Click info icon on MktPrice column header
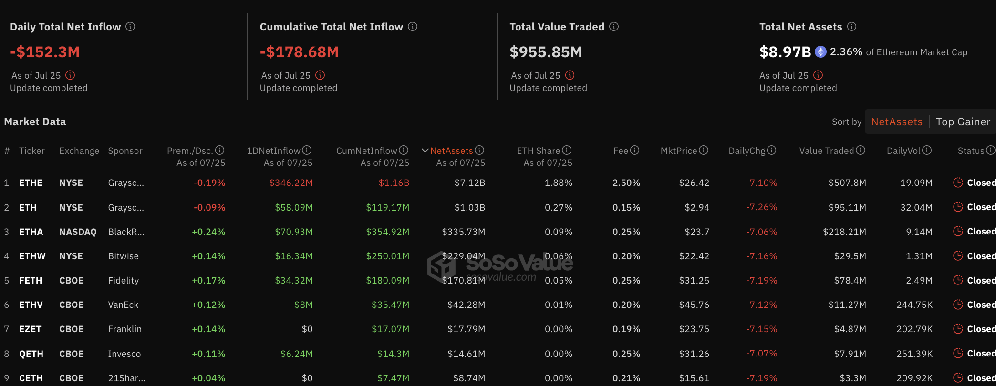 (x=704, y=150)
